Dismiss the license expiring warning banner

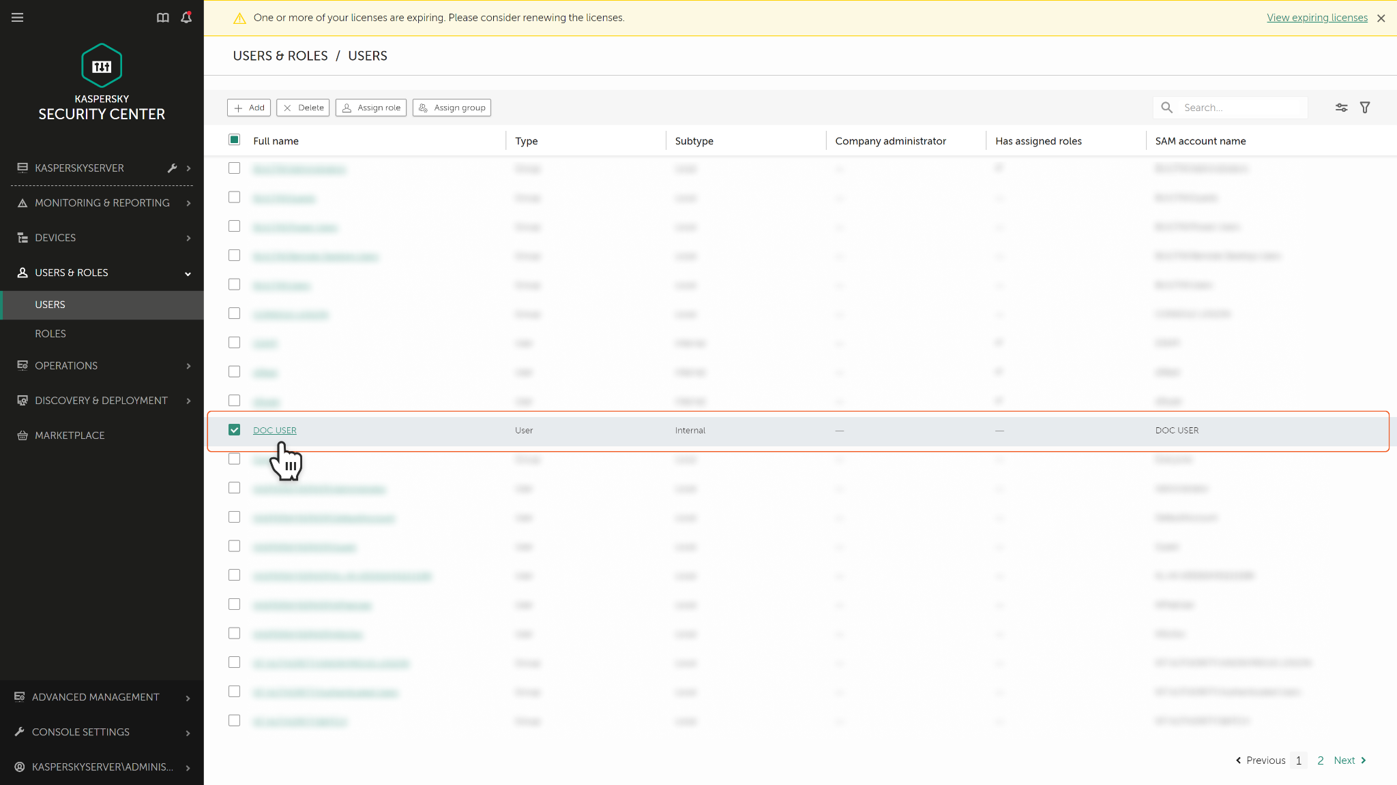pyautogui.click(x=1381, y=18)
